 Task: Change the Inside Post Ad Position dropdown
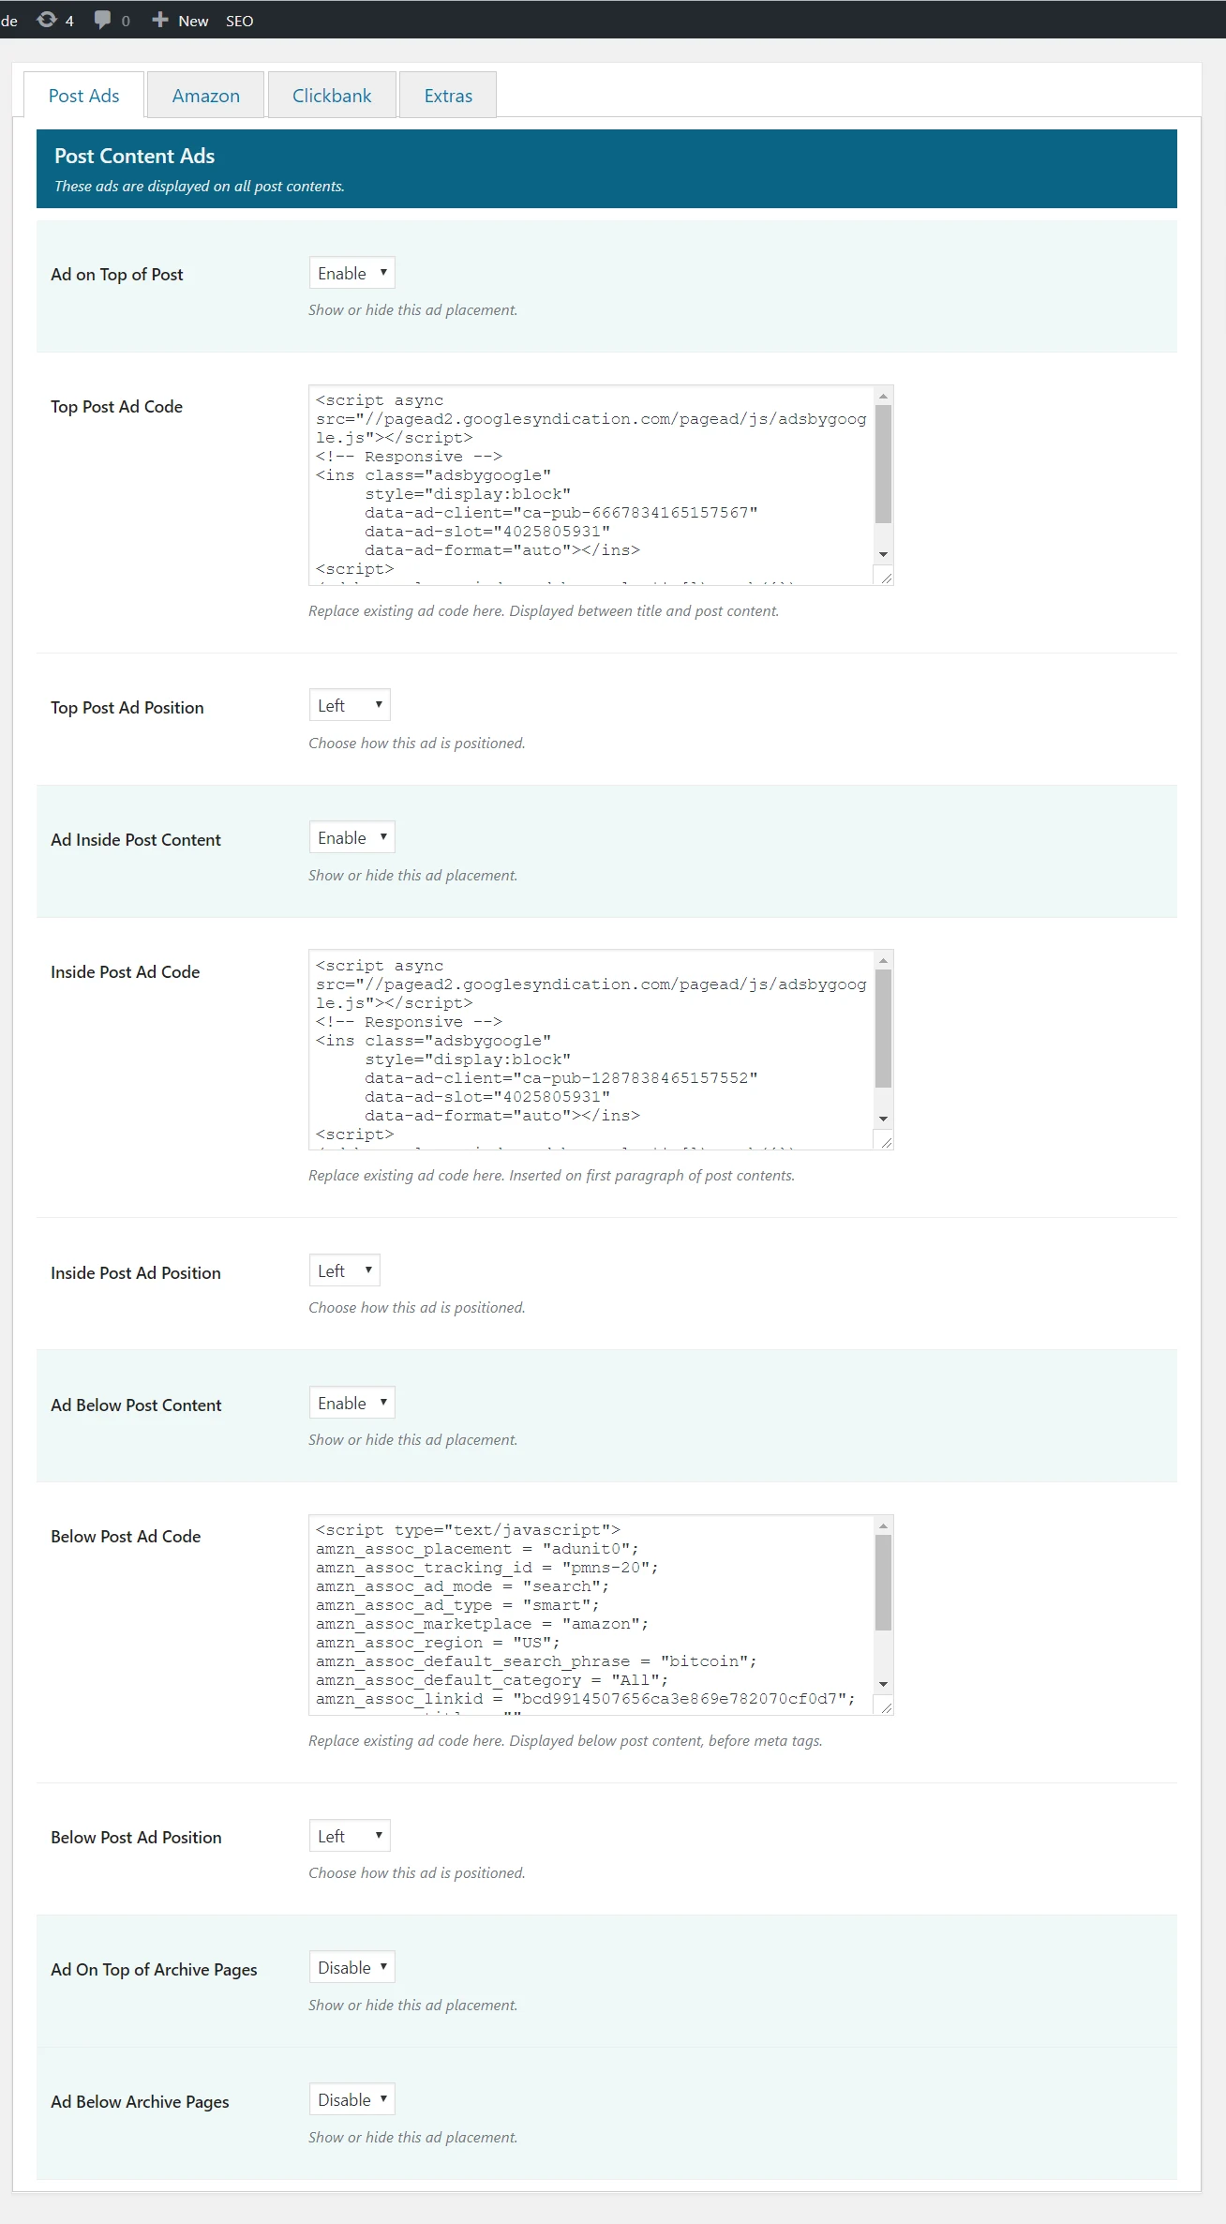(x=344, y=1270)
